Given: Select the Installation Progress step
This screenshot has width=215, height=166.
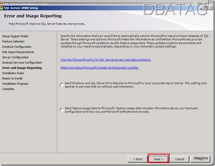Looking at the screenshot, I should pos(15,83).
